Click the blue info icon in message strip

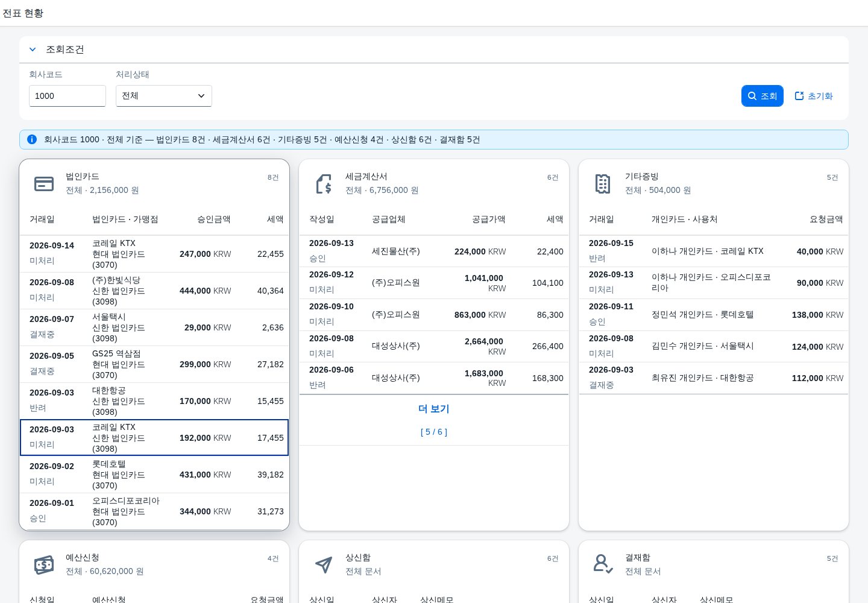32,139
